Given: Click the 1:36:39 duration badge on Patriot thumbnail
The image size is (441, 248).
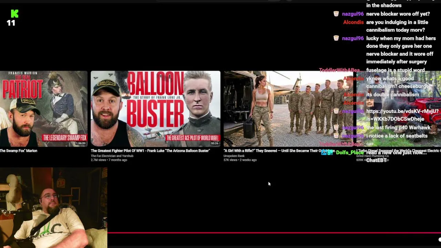Looking at the screenshot, I should tap(80, 143).
